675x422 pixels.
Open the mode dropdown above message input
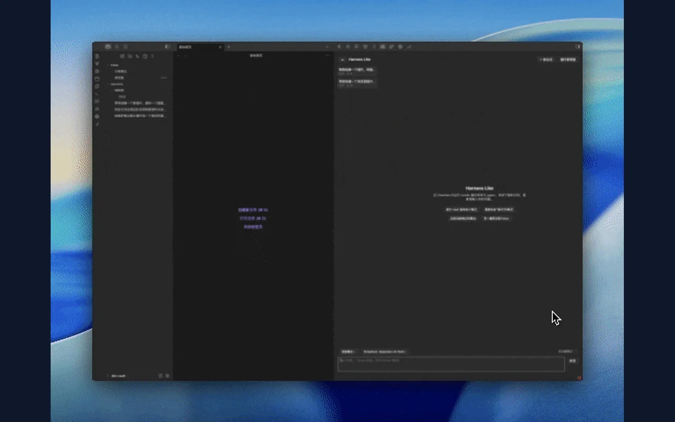pos(348,351)
